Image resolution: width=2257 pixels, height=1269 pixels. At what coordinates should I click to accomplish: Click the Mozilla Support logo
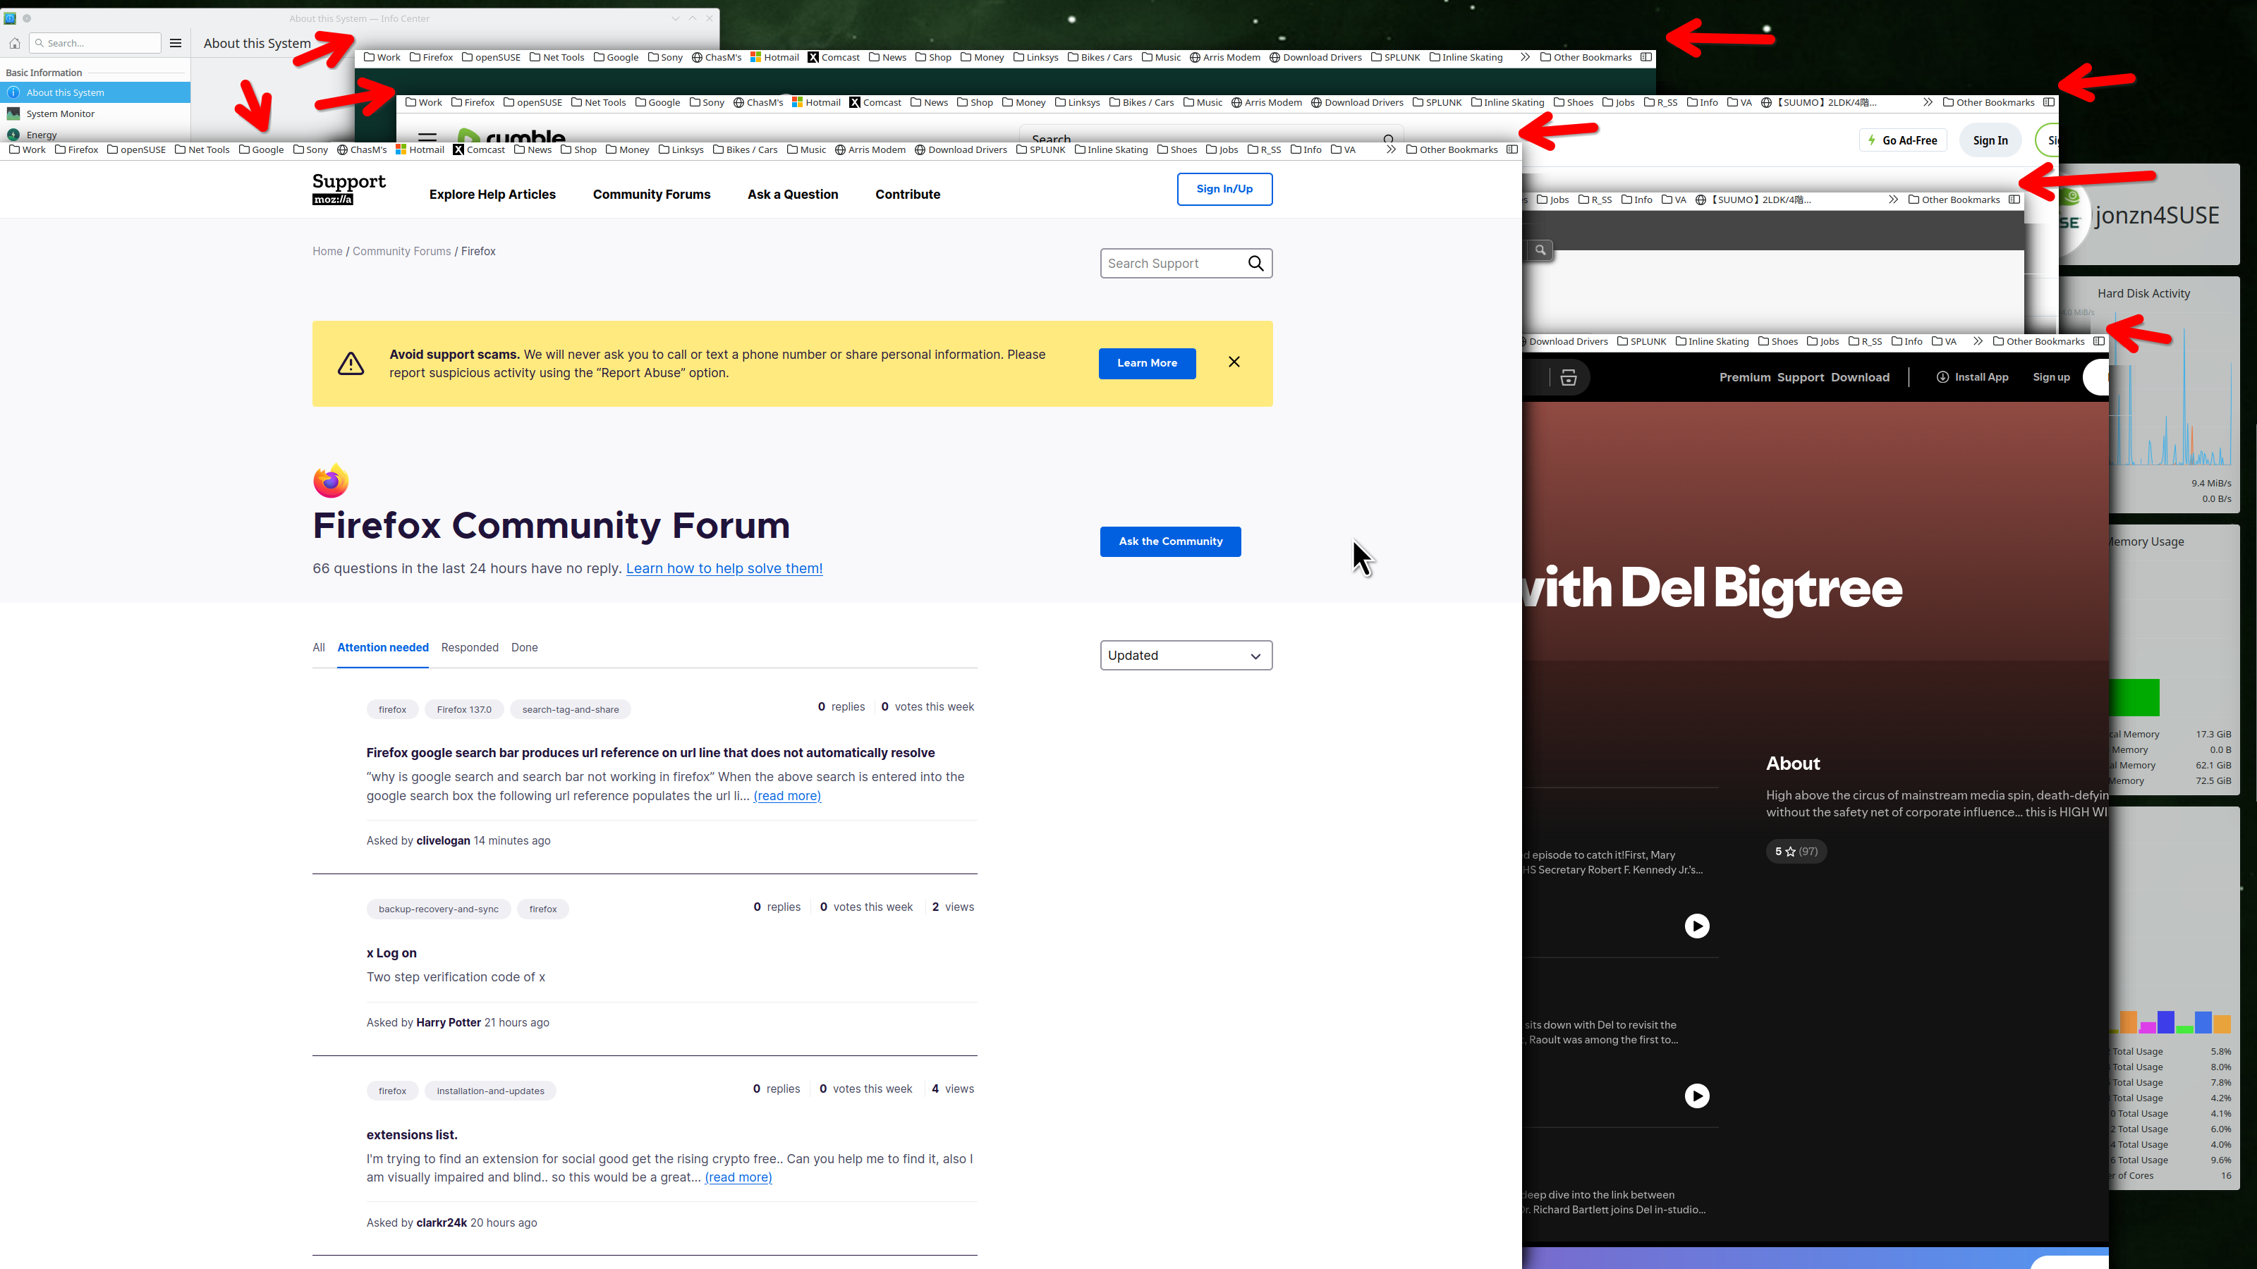[x=348, y=188]
